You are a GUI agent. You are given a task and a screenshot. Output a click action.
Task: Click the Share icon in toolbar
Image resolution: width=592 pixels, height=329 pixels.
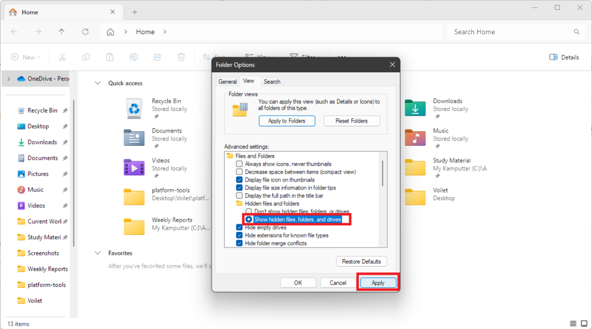[x=157, y=57]
